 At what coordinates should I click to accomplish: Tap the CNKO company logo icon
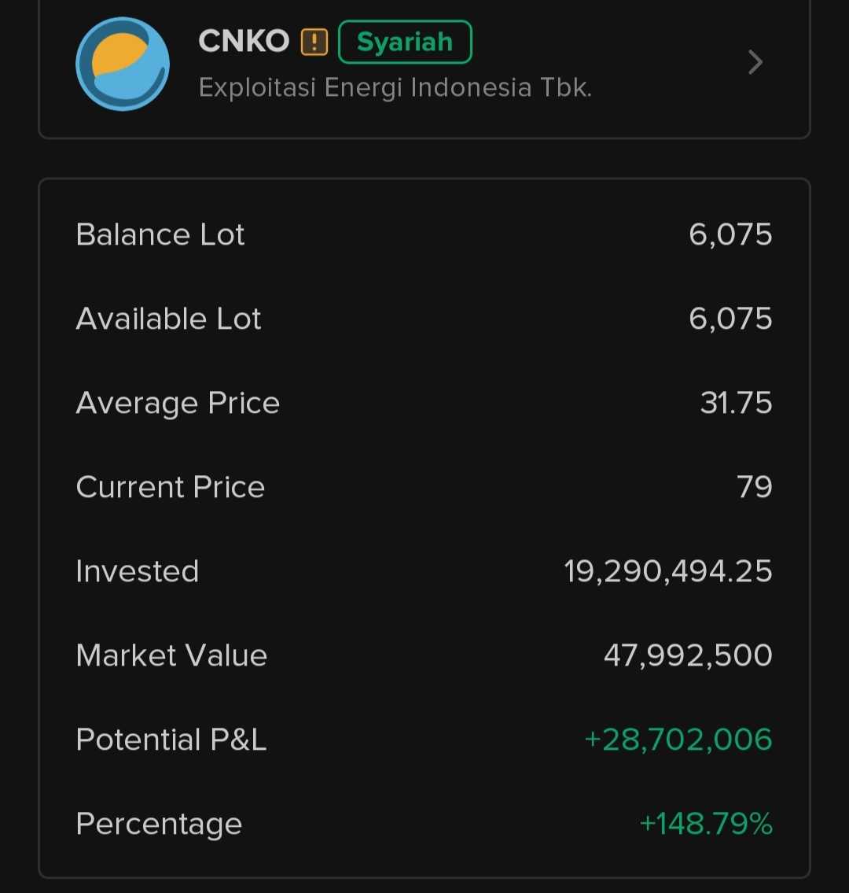coord(123,63)
